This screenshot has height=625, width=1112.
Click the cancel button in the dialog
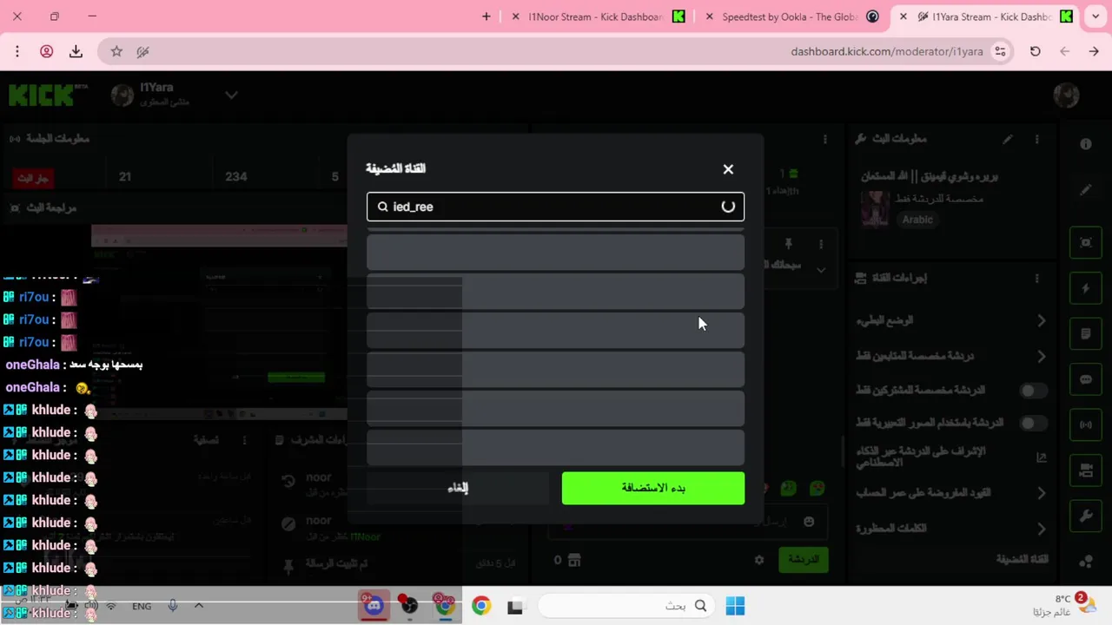pos(458,488)
